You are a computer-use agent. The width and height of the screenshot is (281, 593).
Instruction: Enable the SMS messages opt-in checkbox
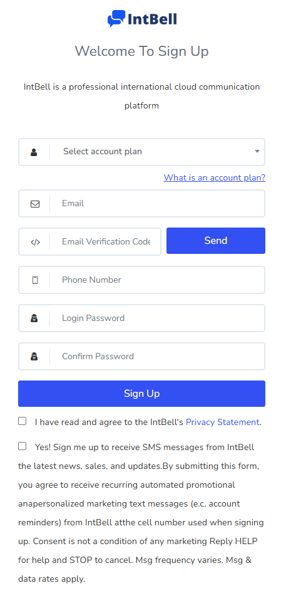tap(23, 446)
